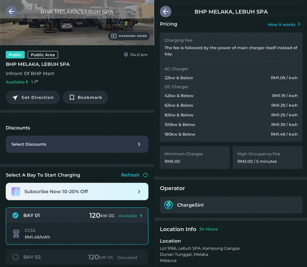The width and height of the screenshot is (307, 267).
Task: Tap the Public Area tag
Action: [43, 55]
